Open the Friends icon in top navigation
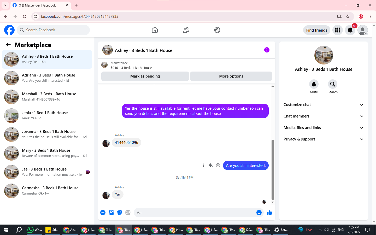 coord(186,30)
